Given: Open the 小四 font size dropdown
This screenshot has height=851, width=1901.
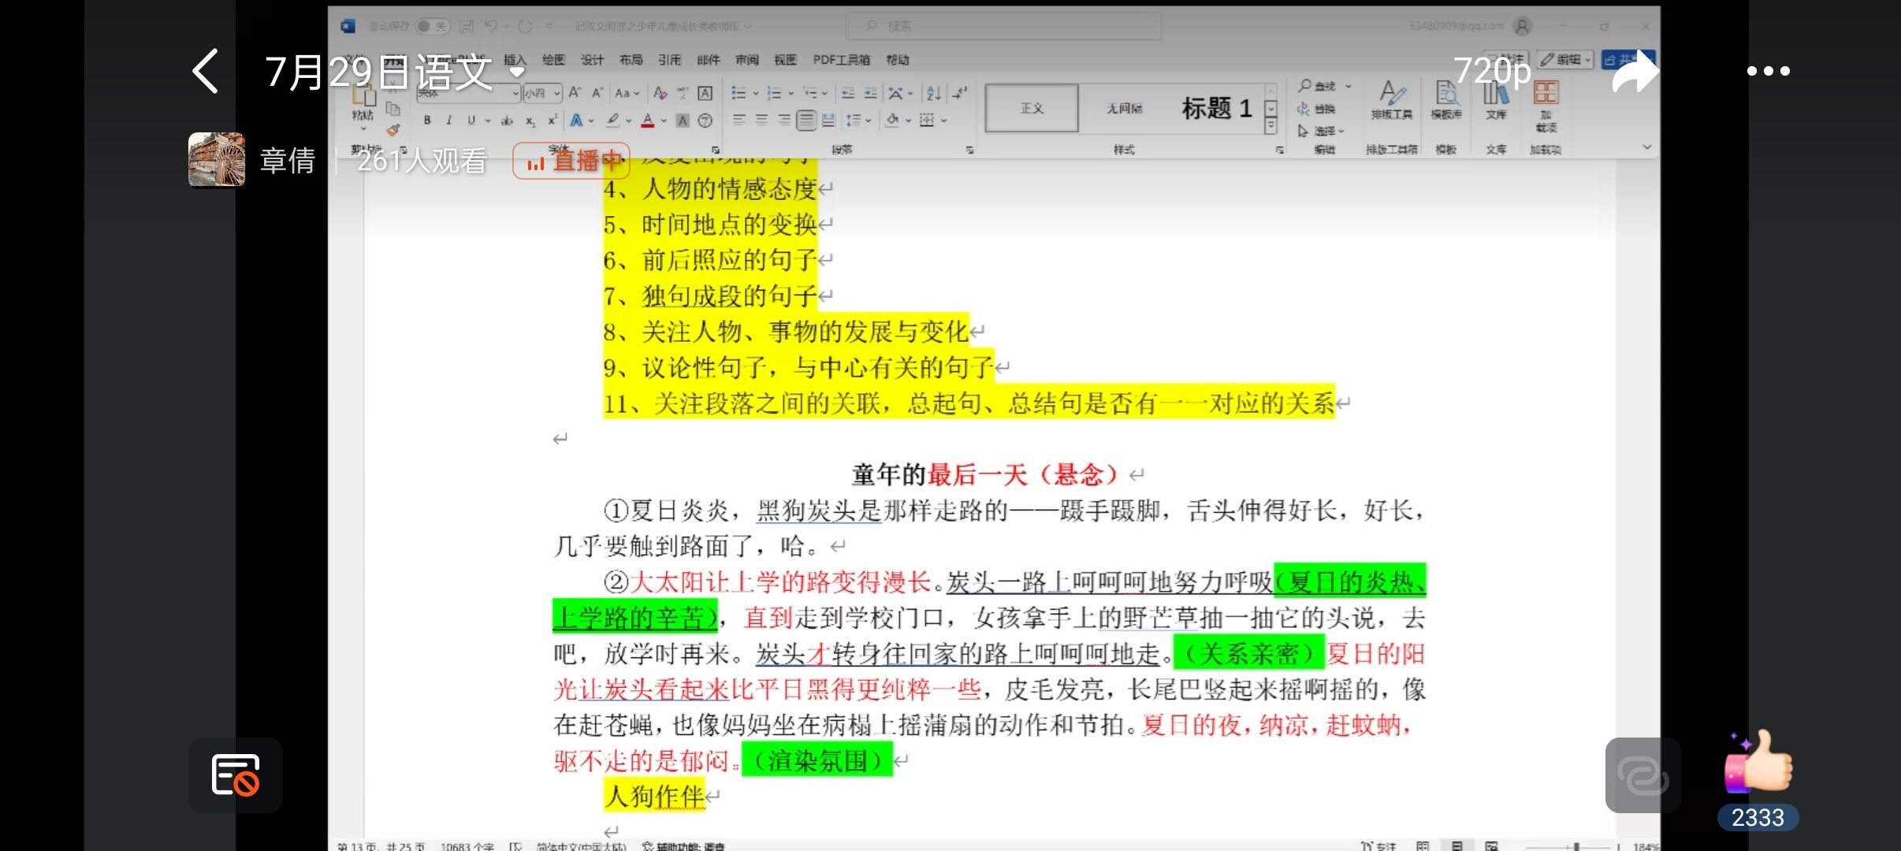Looking at the screenshot, I should 557,93.
